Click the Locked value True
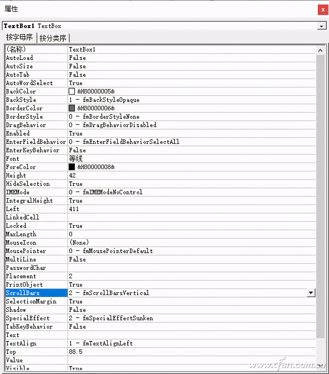The image size is (329, 374). [76, 226]
